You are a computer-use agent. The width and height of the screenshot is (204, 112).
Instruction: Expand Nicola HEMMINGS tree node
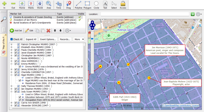pyautogui.click(x=11, y=58)
